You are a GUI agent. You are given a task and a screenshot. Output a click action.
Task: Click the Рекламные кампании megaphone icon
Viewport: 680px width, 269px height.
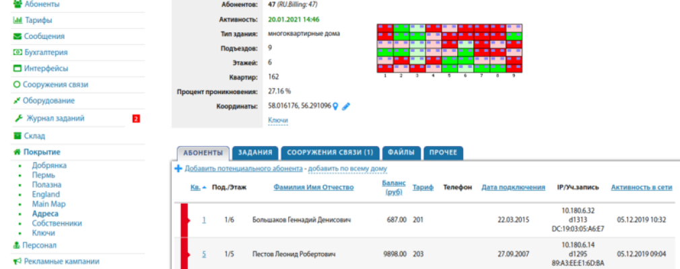click(x=18, y=261)
